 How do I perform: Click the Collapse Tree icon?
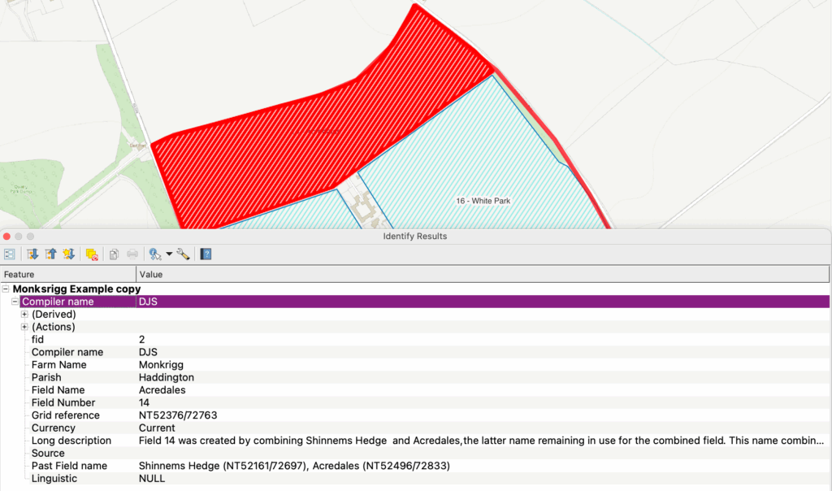pyautogui.click(x=50, y=254)
